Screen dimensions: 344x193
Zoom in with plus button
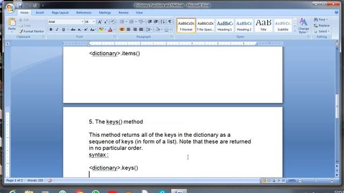[332, 181]
